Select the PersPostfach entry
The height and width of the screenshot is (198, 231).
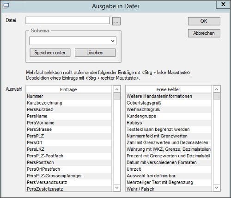pyautogui.click(x=69, y=162)
